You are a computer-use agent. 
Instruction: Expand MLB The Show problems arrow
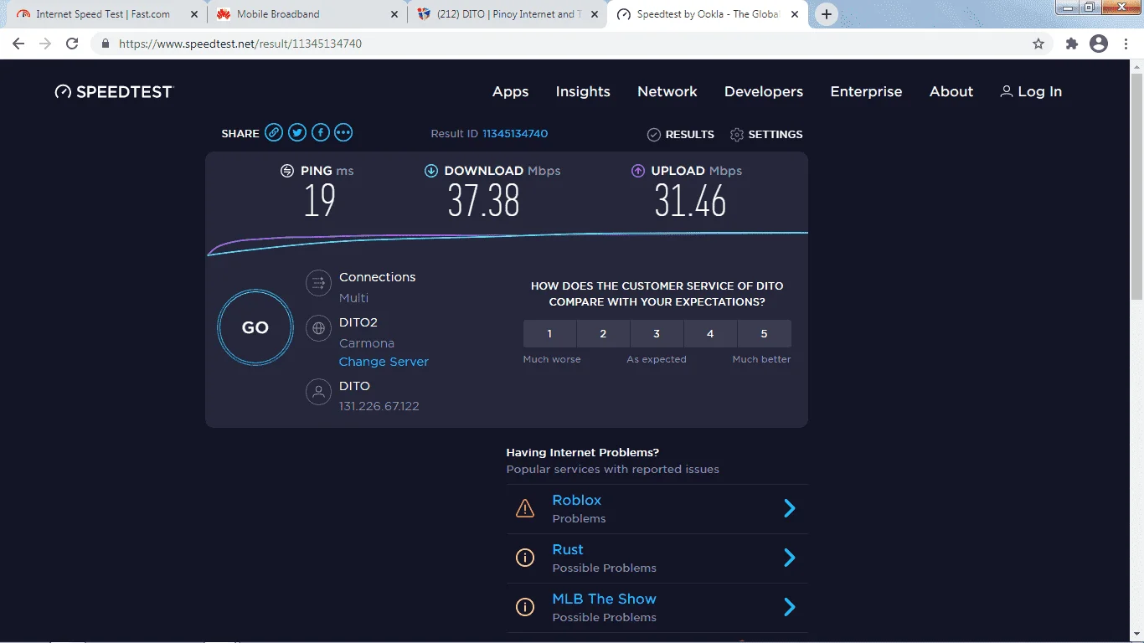click(x=789, y=607)
